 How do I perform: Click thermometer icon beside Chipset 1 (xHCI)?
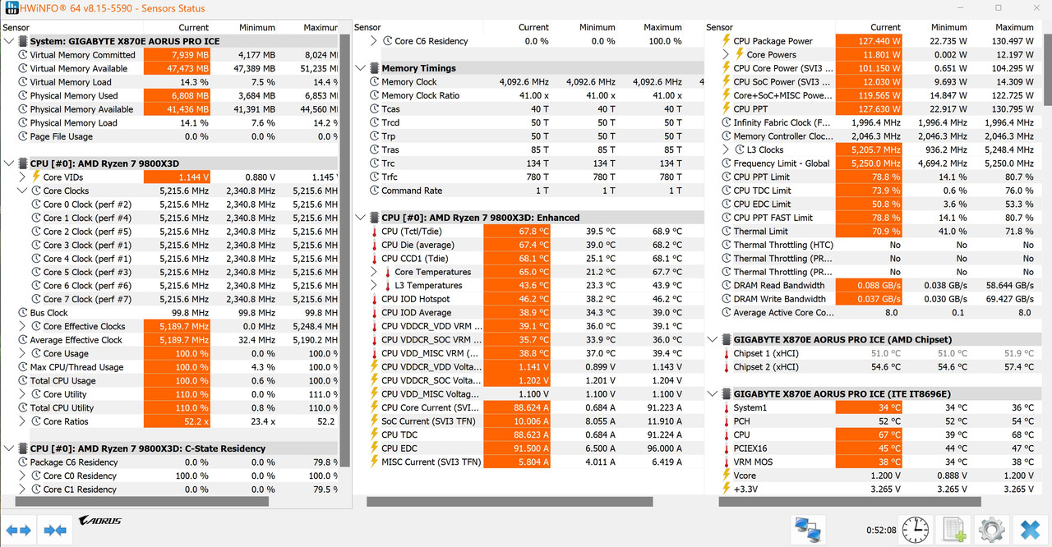(726, 353)
